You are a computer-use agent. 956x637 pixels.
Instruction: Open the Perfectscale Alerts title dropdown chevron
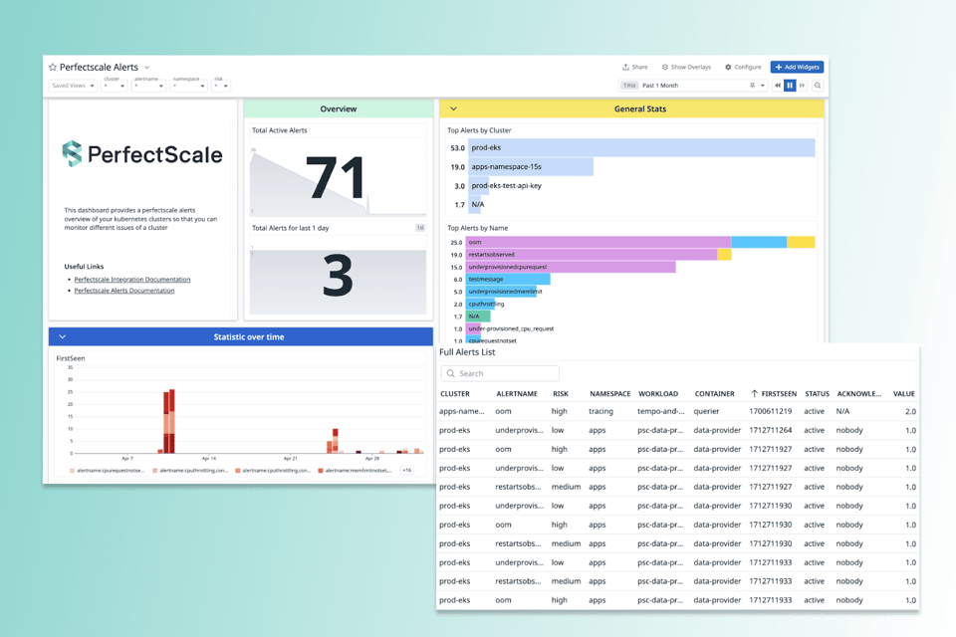[147, 68]
